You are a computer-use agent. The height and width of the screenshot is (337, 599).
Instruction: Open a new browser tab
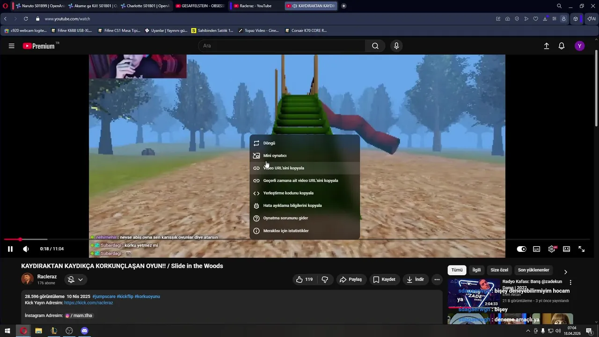[343, 6]
